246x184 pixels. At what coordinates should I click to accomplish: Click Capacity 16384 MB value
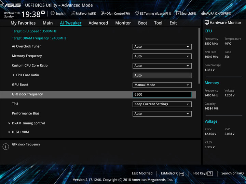click(x=211, y=108)
